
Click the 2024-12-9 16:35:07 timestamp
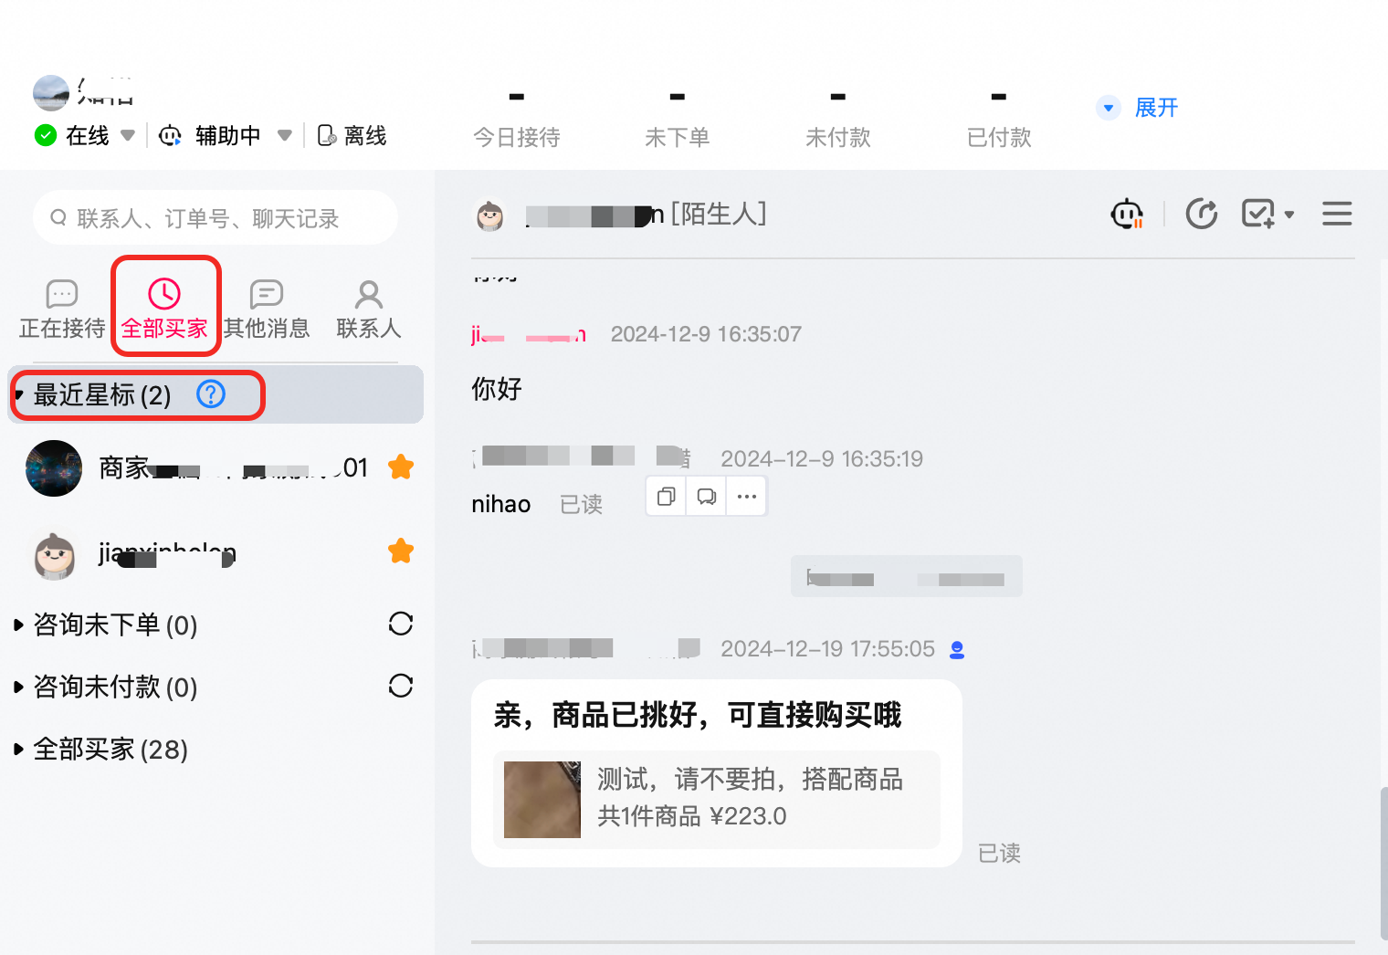706,334
